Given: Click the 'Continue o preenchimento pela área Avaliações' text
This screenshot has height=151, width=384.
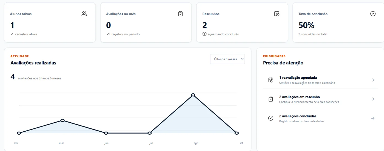Looking at the screenshot, I should [x=309, y=102].
